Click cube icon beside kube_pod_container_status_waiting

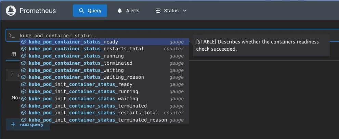[24, 70]
